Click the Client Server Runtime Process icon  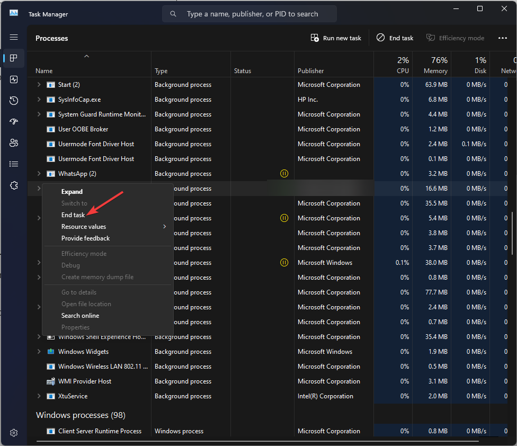(x=51, y=431)
